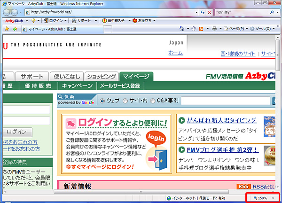Open the メールサービス登録 submenu item
This screenshot has width=282, height=203.
coord(120,86)
